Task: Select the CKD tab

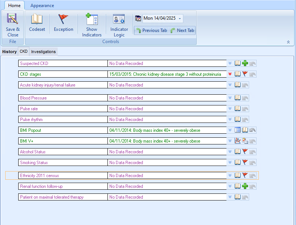Action: 23,52
